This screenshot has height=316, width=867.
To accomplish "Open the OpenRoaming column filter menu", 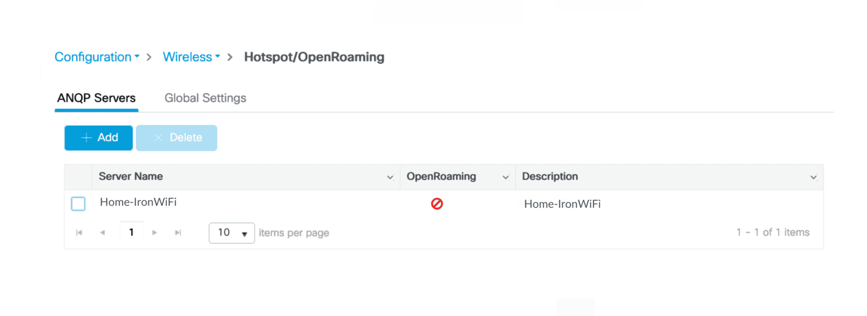I will [x=506, y=177].
